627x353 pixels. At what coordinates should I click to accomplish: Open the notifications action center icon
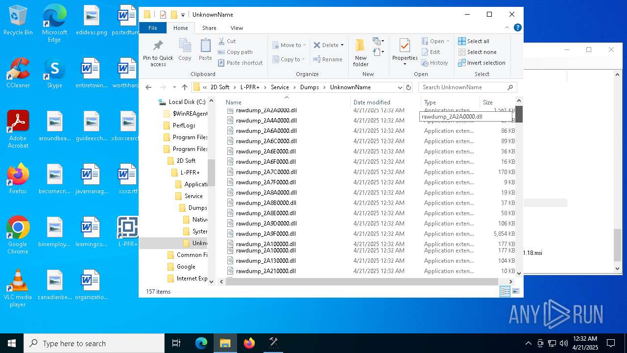click(x=611, y=343)
